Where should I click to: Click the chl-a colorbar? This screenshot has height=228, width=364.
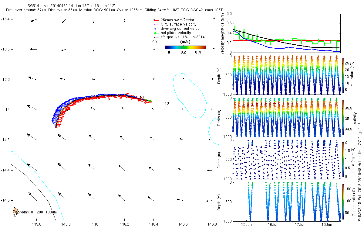pos(343,159)
